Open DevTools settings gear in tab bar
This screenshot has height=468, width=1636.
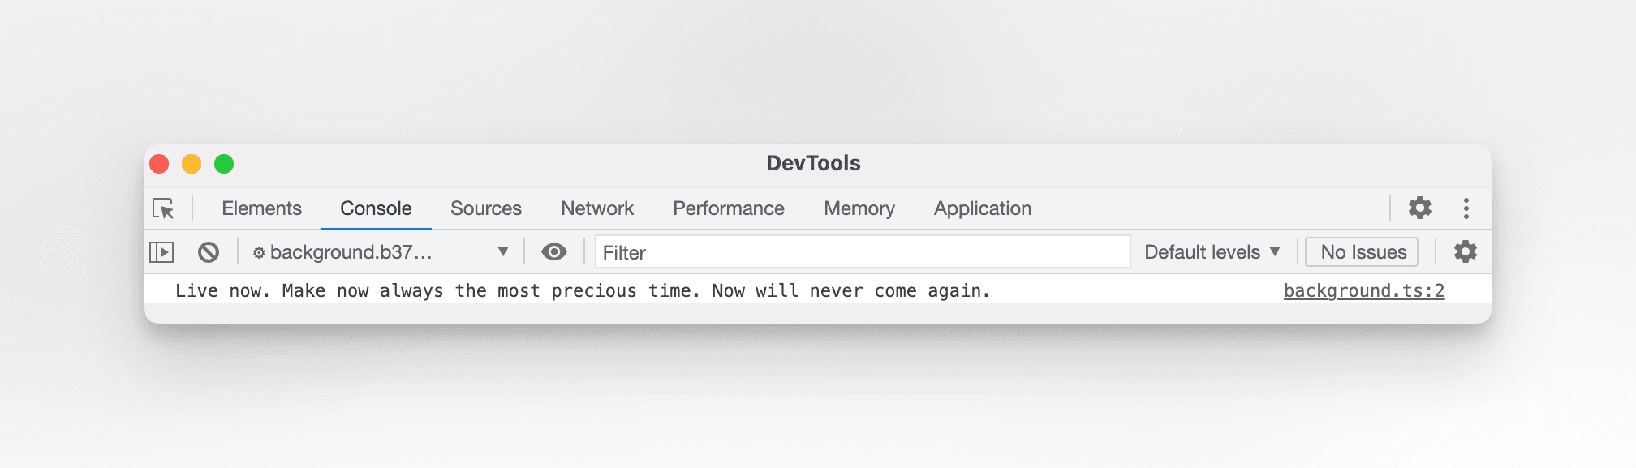1419,208
